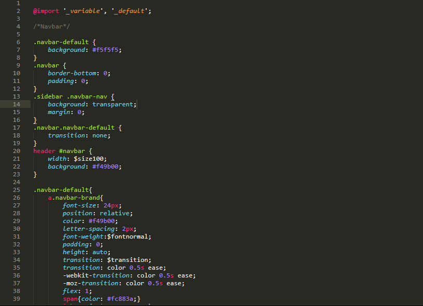The width and height of the screenshot is (423, 306).
Task: Click the relative value on line 28
Action: tap(115, 213)
